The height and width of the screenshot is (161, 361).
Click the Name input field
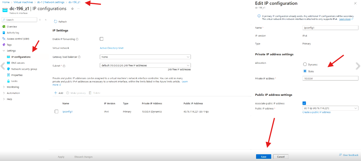click(x=330, y=28)
